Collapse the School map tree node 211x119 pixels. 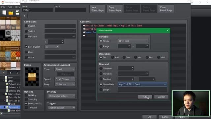[3, 81]
